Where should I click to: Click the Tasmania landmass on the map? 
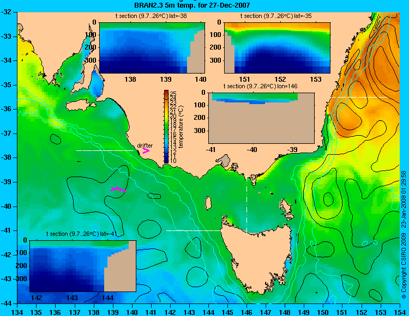pyautogui.click(x=258, y=257)
